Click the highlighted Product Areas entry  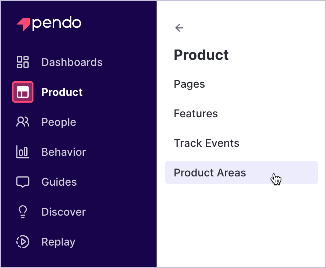(x=210, y=172)
